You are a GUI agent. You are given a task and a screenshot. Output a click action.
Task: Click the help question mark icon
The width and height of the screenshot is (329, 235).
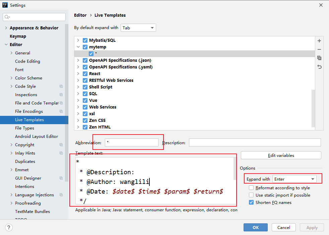[x=9, y=227]
